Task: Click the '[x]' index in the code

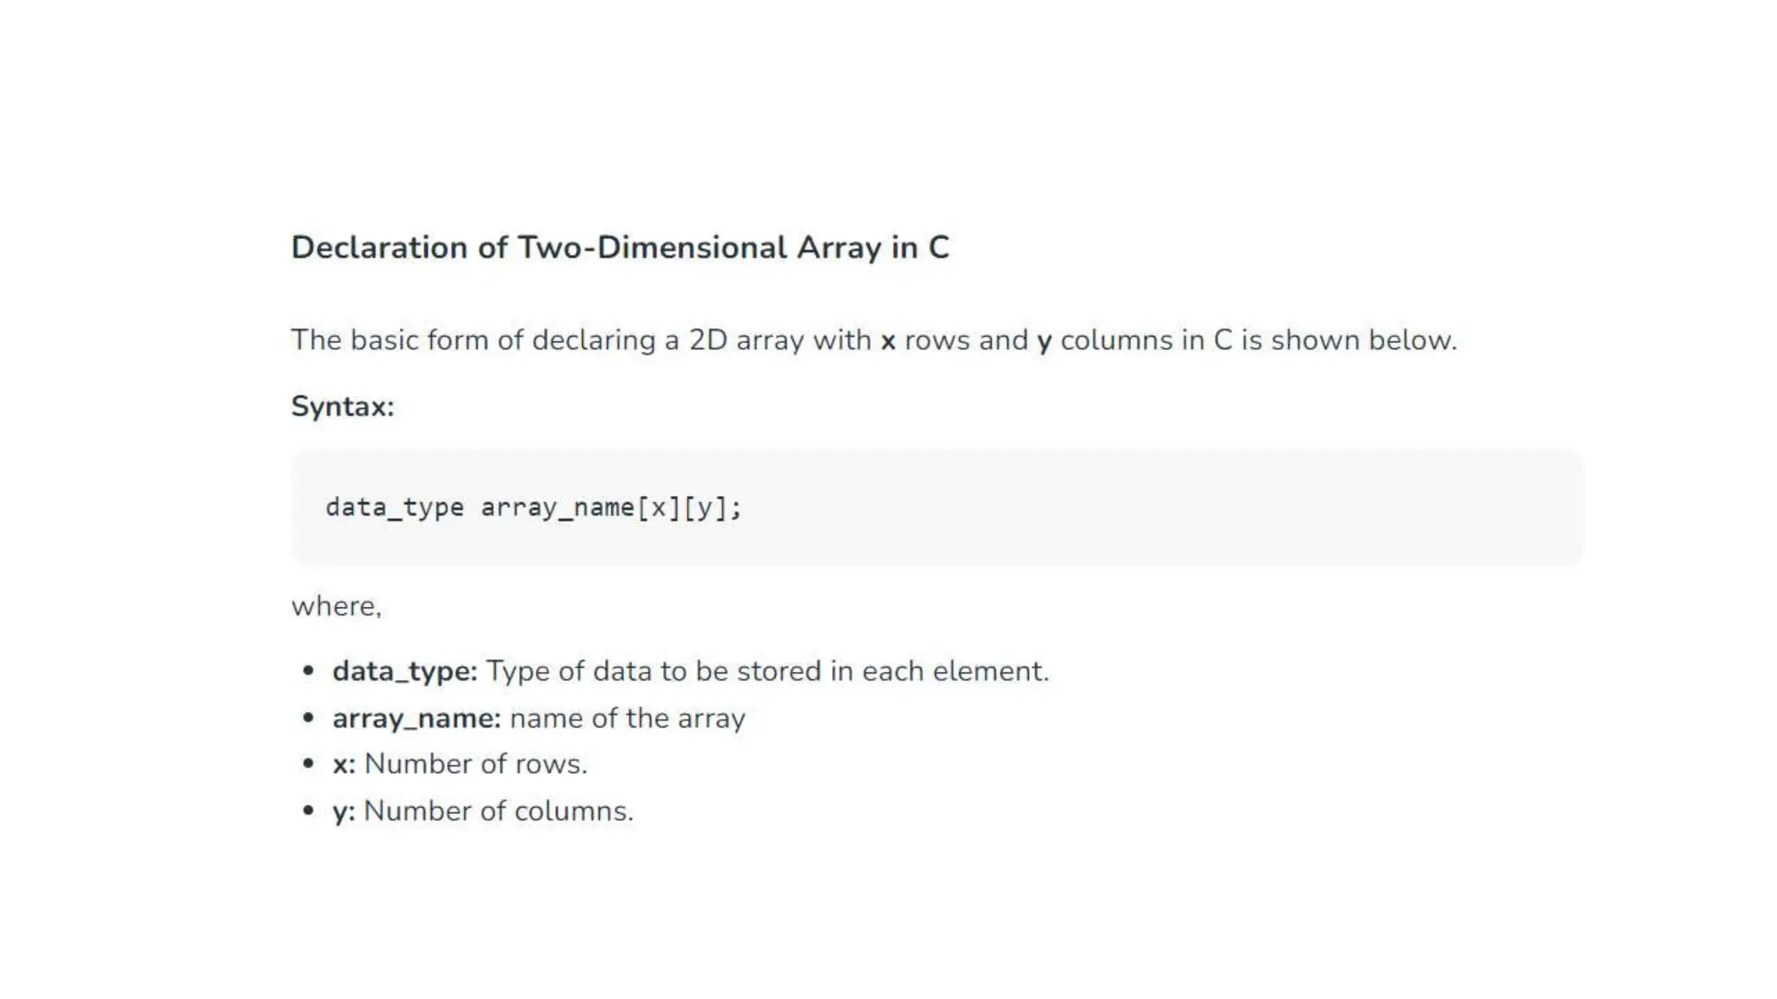Action: [659, 507]
